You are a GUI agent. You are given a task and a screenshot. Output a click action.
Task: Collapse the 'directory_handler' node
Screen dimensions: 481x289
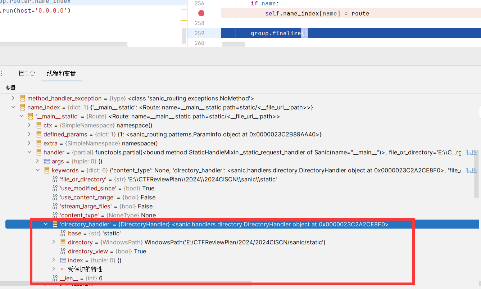tap(46, 224)
